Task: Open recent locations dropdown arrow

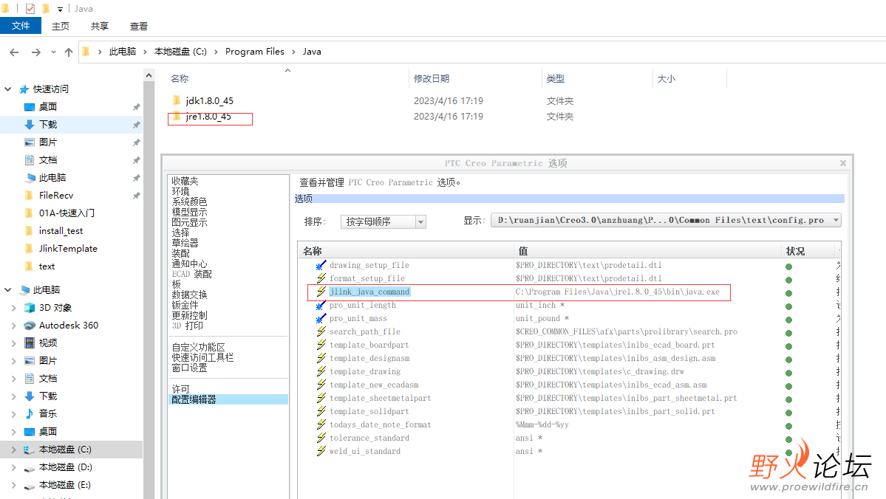Action: coord(53,52)
